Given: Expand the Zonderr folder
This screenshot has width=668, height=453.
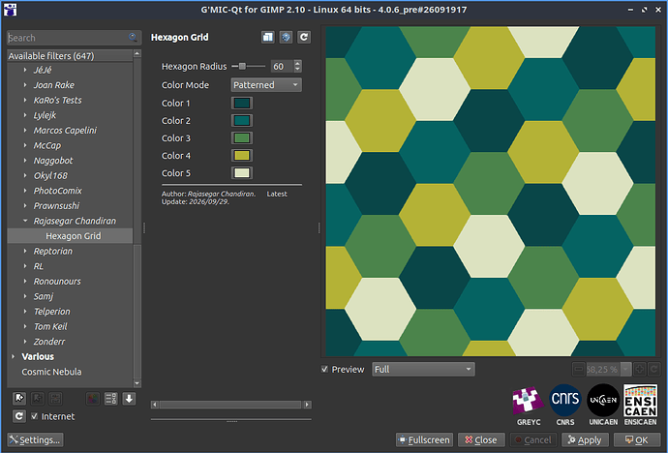Looking at the screenshot, I should coord(25,342).
